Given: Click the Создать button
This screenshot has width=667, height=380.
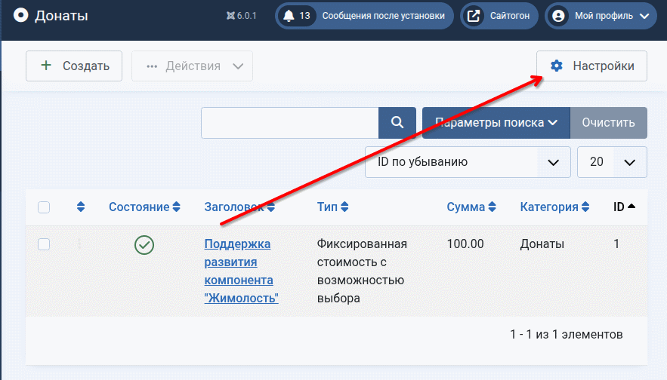Looking at the screenshot, I should point(73,66).
